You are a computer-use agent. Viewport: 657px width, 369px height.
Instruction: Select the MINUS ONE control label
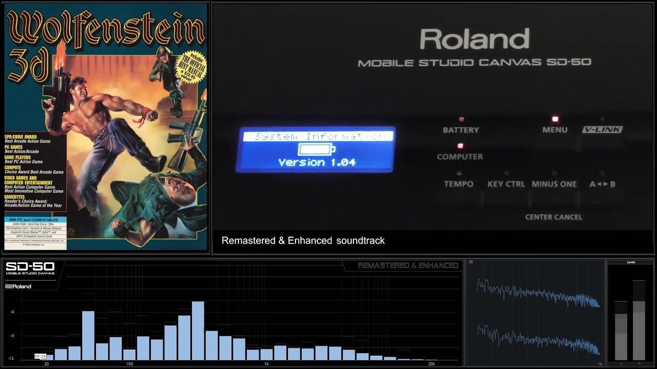pyautogui.click(x=554, y=184)
